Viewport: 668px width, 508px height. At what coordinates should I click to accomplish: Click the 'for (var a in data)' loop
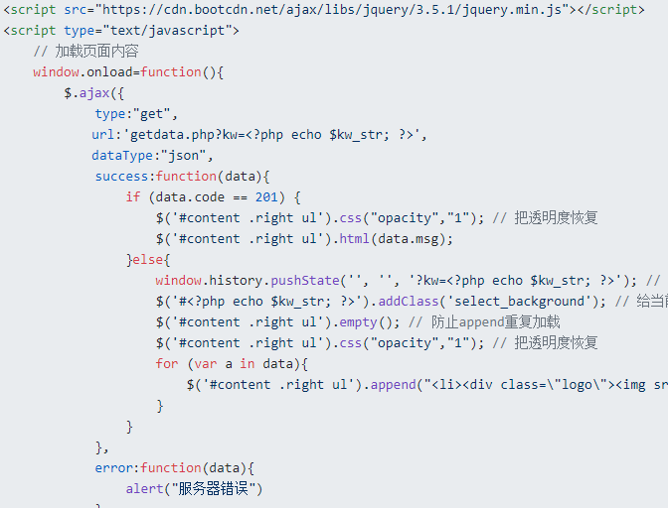pyautogui.click(x=232, y=364)
